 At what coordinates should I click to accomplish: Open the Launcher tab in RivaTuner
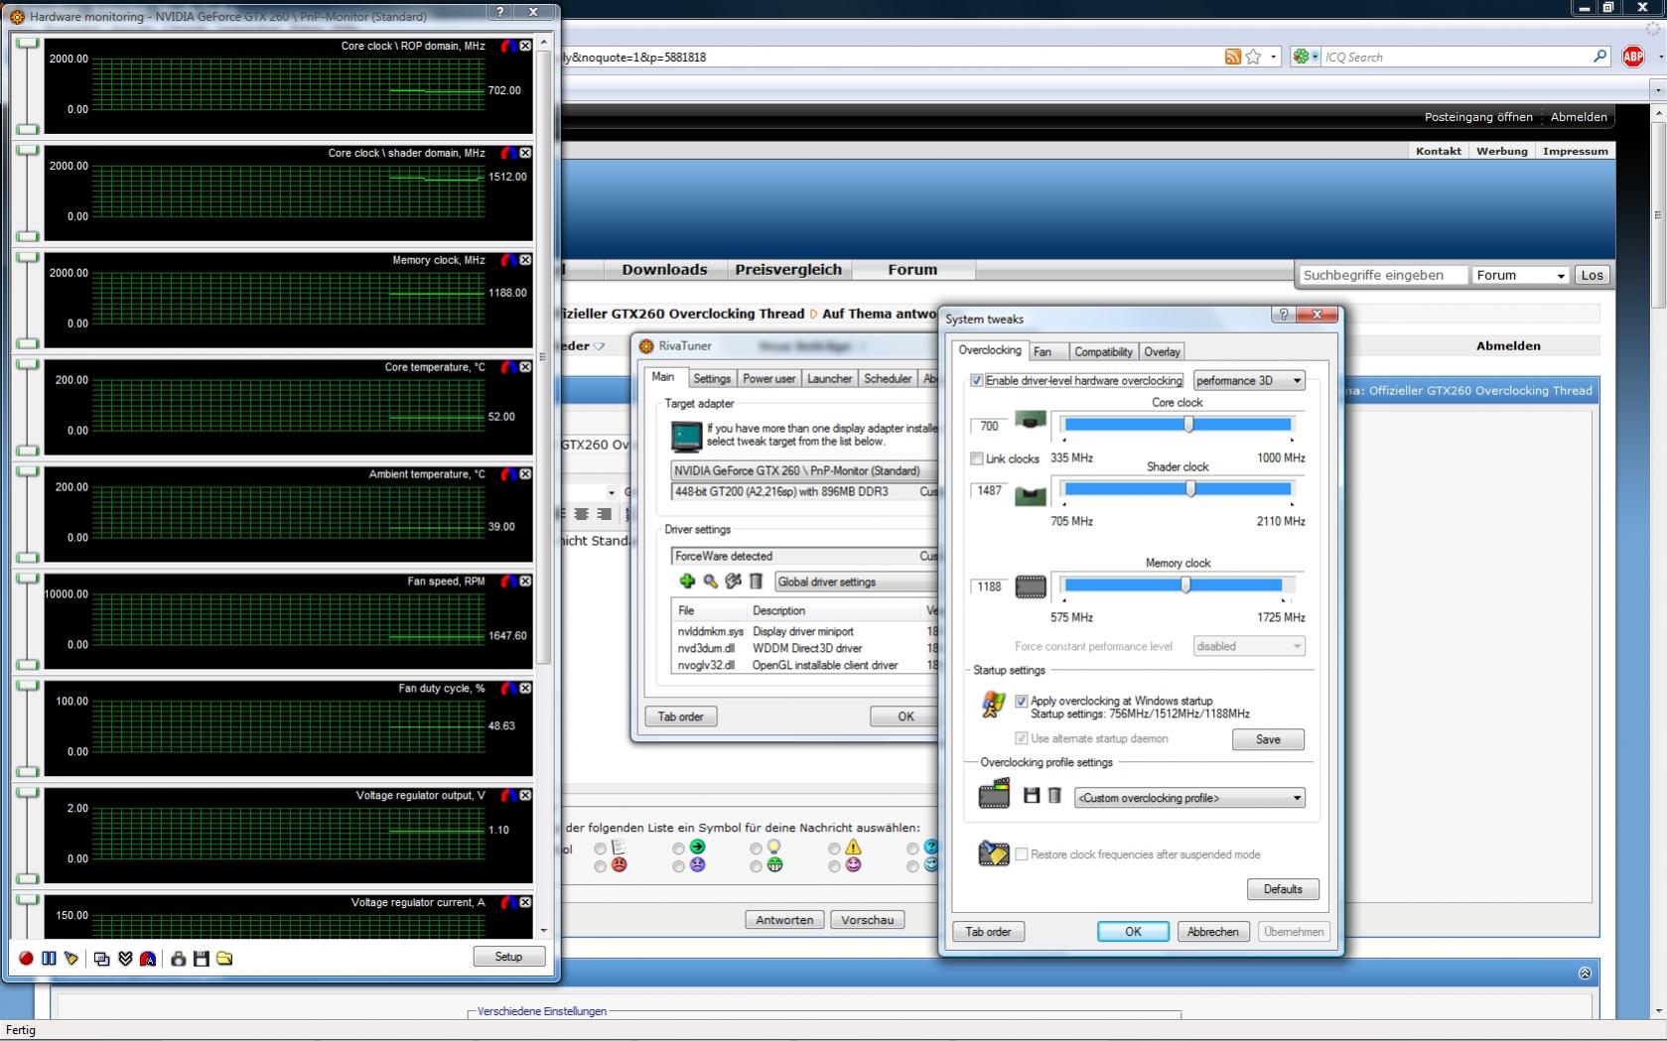coord(829,378)
